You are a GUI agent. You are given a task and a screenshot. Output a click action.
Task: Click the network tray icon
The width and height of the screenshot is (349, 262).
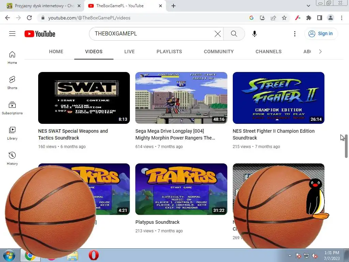(x=306, y=256)
